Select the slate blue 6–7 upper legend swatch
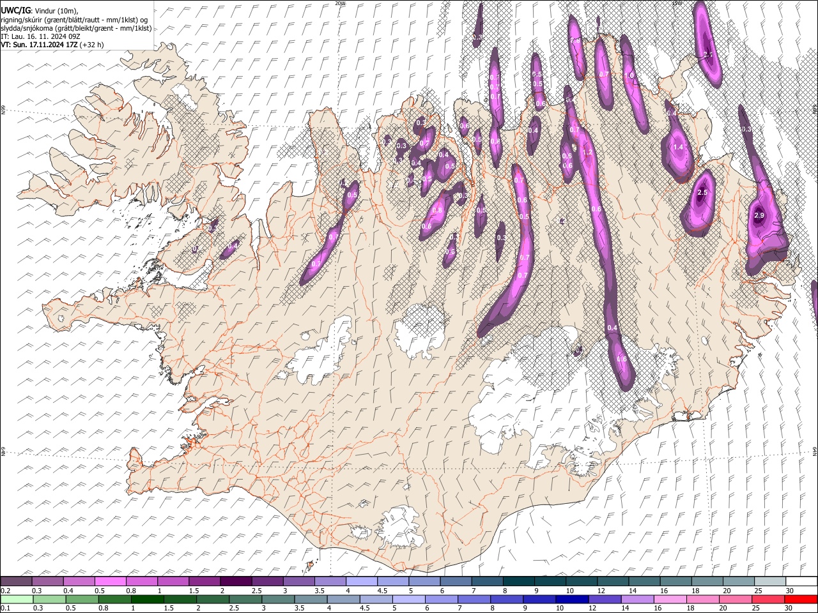This screenshot has height=613, width=818. (x=456, y=581)
